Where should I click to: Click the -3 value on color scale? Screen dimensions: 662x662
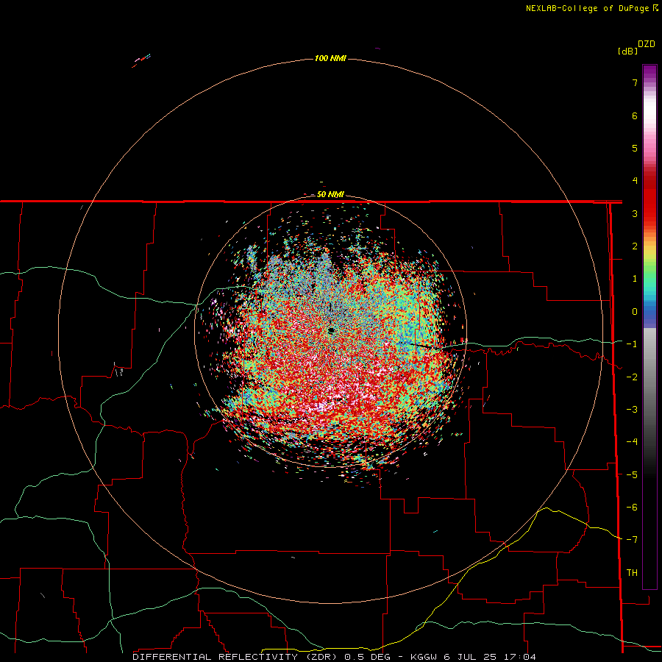[x=632, y=410]
